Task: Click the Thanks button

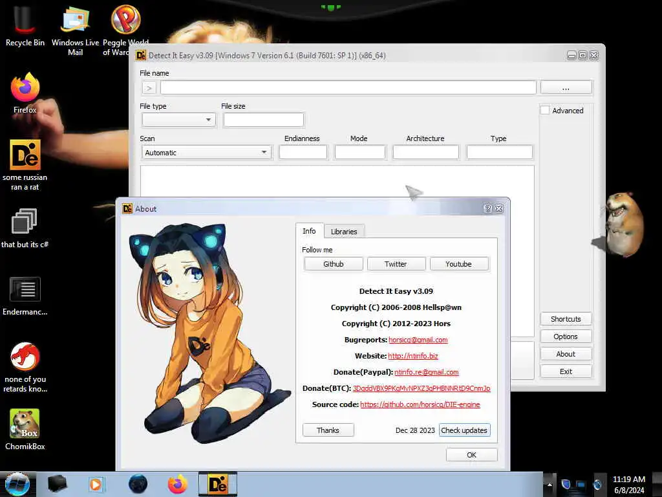Action: [x=328, y=430]
